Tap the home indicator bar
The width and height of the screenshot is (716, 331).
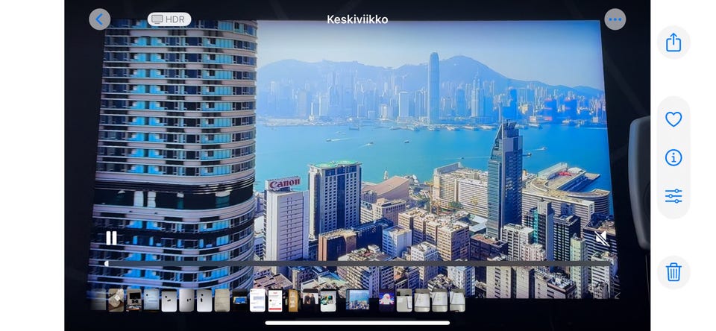click(x=357, y=324)
